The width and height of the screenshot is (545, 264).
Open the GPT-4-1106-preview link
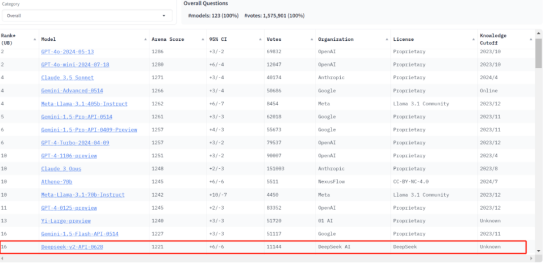[x=69, y=156]
